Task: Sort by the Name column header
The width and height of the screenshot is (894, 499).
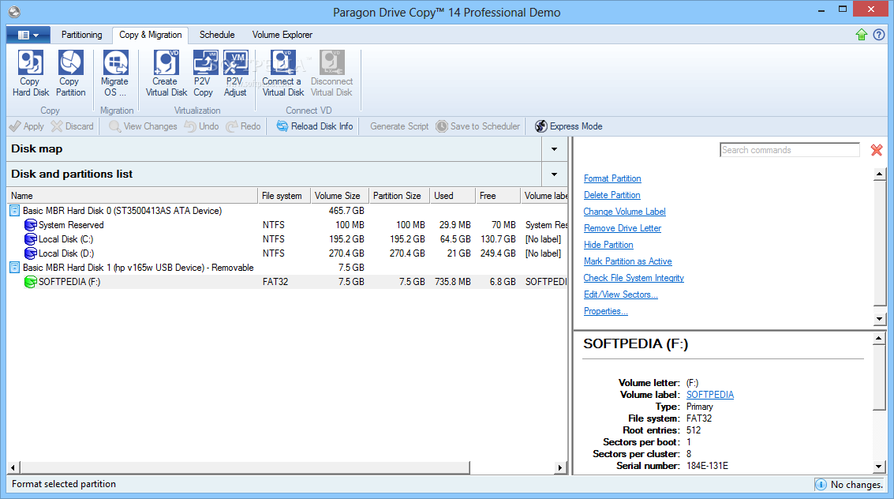Action: pos(133,196)
